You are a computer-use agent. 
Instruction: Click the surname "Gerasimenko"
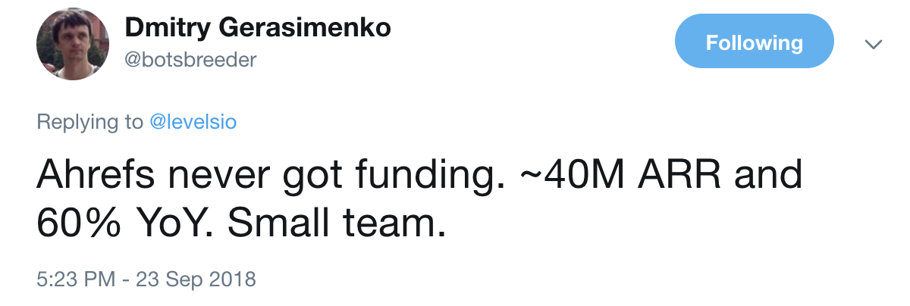pyautogui.click(x=304, y=29)
